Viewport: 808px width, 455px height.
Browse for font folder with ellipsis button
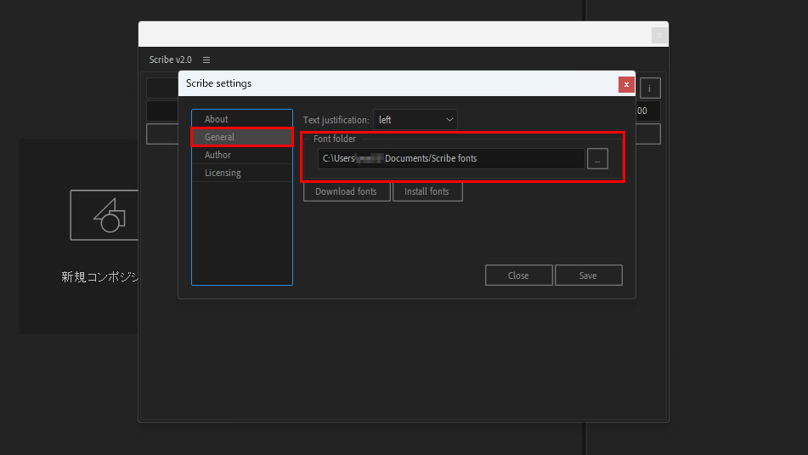coord(597,159)
